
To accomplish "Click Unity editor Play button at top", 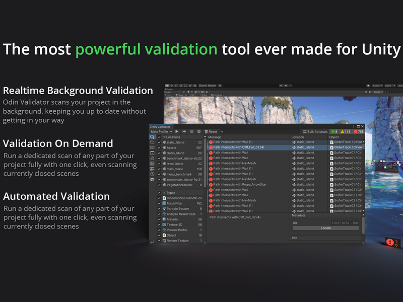I will coord(281,86).
